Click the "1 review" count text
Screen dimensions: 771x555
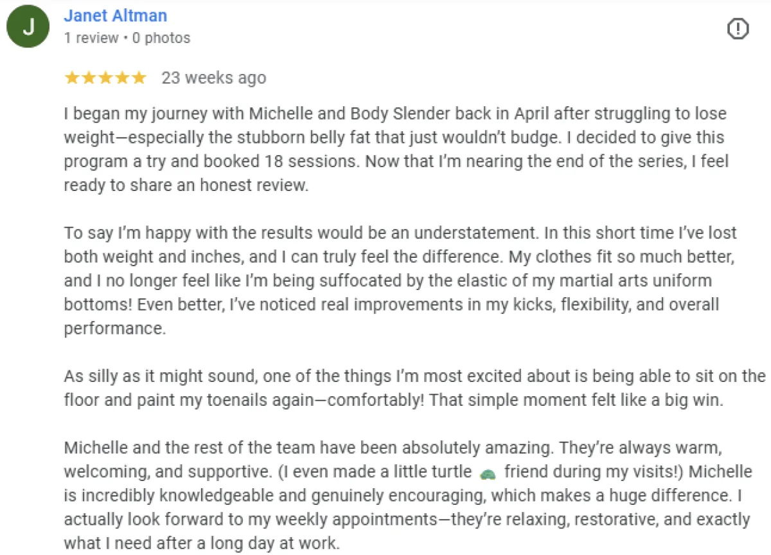(x=91, y=38)
